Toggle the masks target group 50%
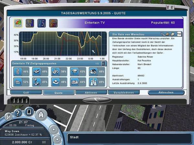This screenshot has width=194, height=145. point(55,72)
